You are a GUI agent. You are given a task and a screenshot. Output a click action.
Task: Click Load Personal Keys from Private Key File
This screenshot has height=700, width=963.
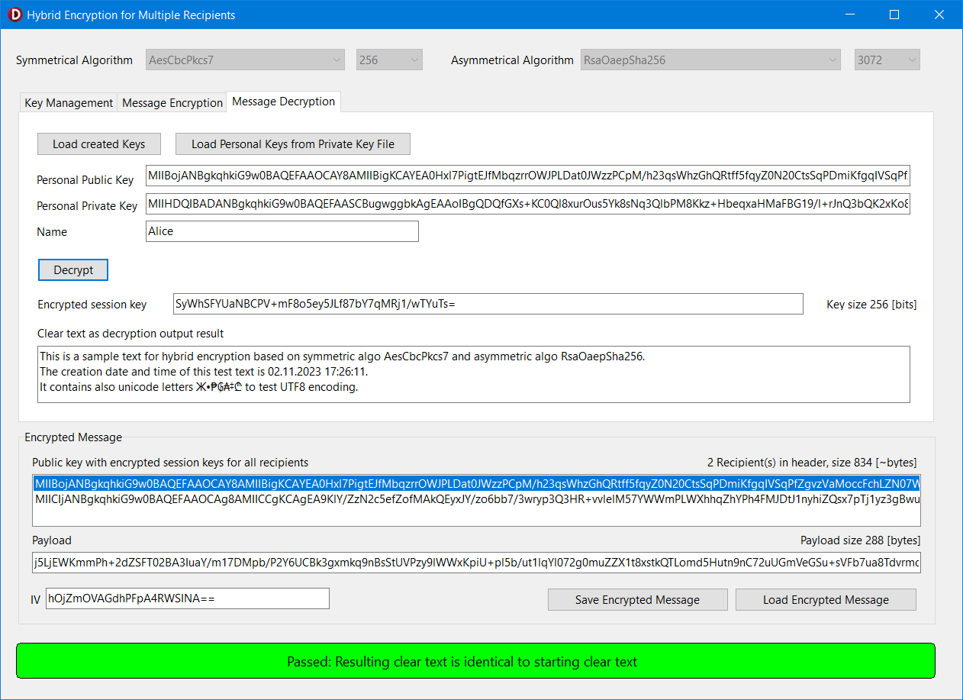pyautogui.click(x=293, y=144)
